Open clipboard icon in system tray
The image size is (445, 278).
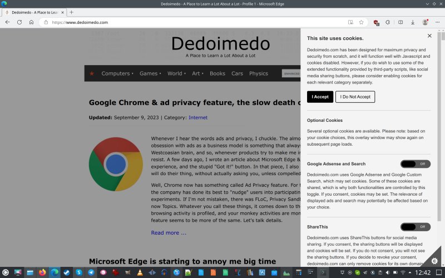pyautogui.click(x=380, y=272)
